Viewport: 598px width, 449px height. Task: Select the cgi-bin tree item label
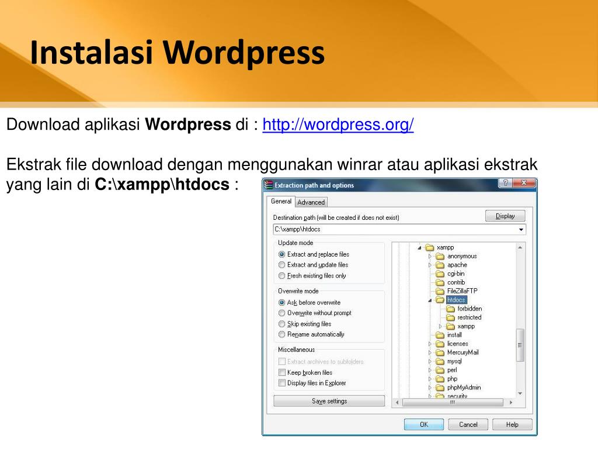point(456,274)
